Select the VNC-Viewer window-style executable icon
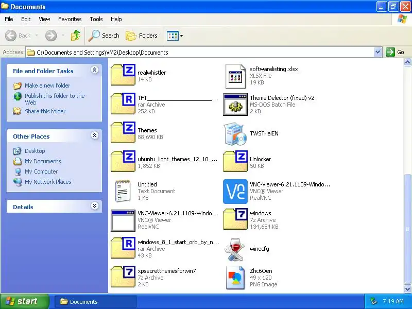The image size is (412, 309). click(123, 220)
